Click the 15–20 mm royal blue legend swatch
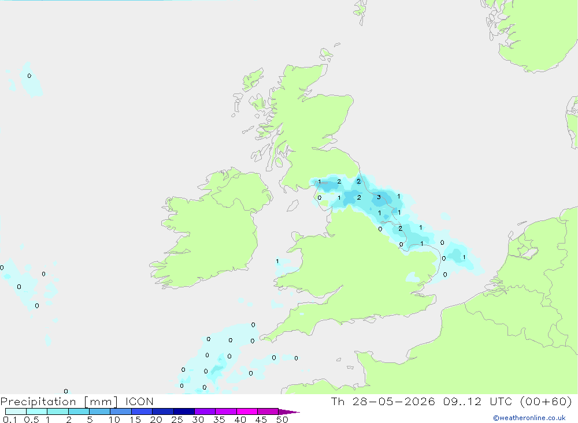 [142, 411]
